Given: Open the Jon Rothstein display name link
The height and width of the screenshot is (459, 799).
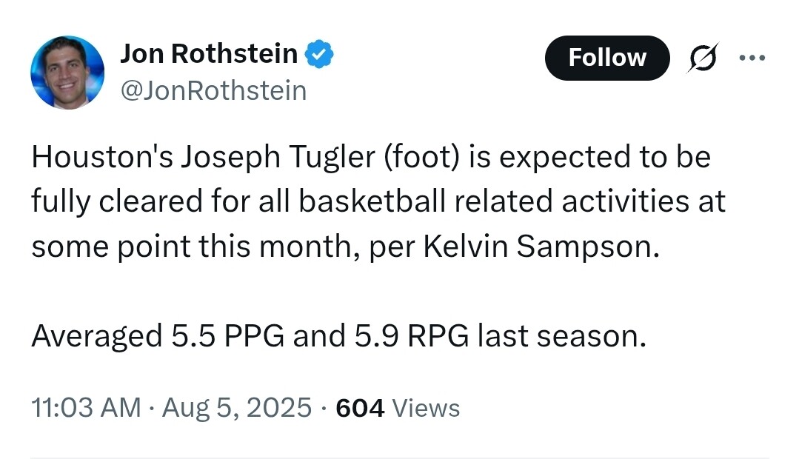Looking at the screenshot, I should tap(209, 53).
